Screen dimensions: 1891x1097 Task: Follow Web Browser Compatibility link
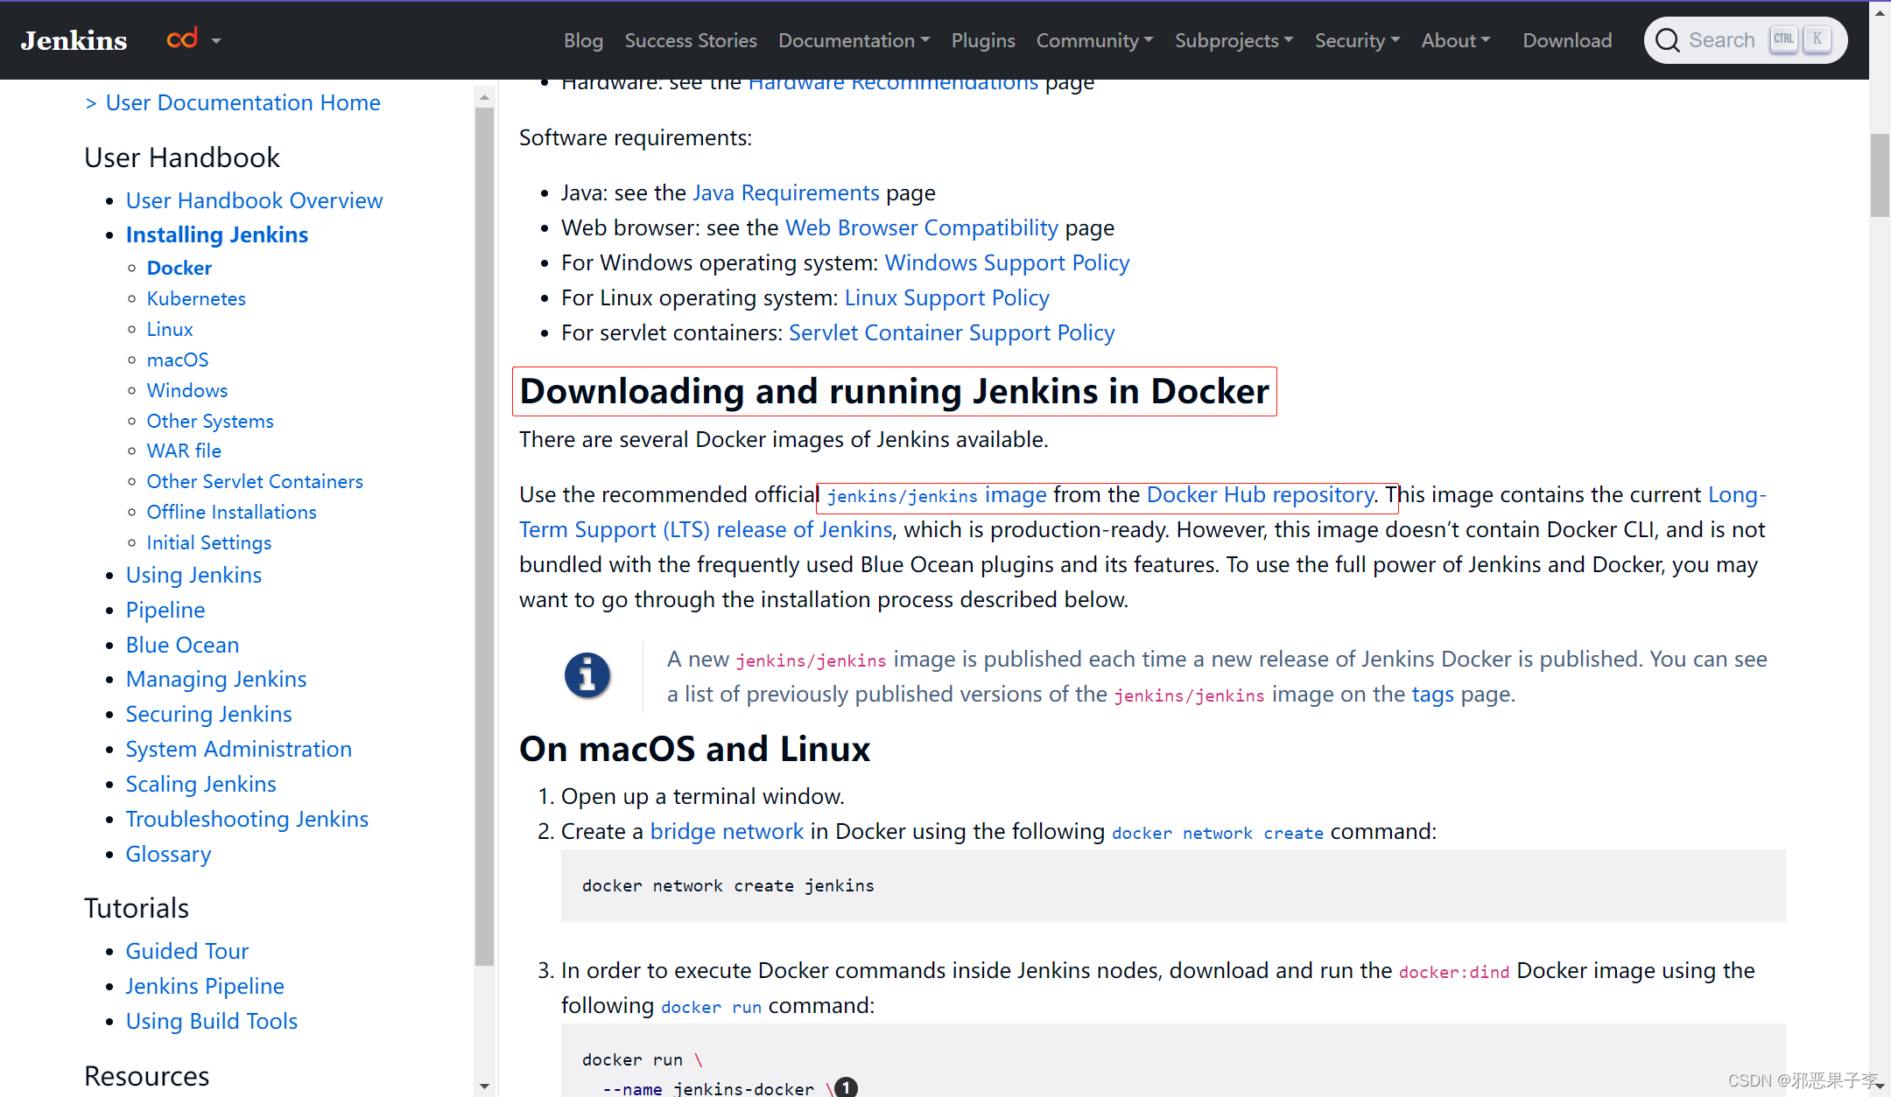[922, 227]
